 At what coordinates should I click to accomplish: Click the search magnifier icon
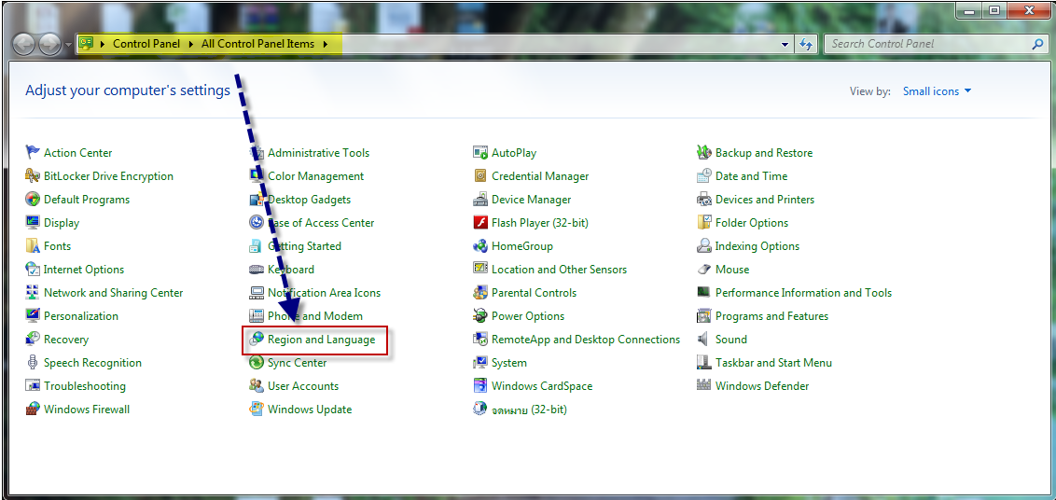tap(1038, 44)
